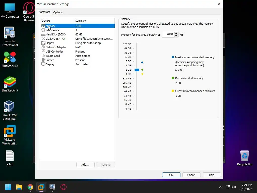The width and height of the screenshot is (257, 193).
Task: Click the green recommended memory marker
Action: tap(142, 70)
